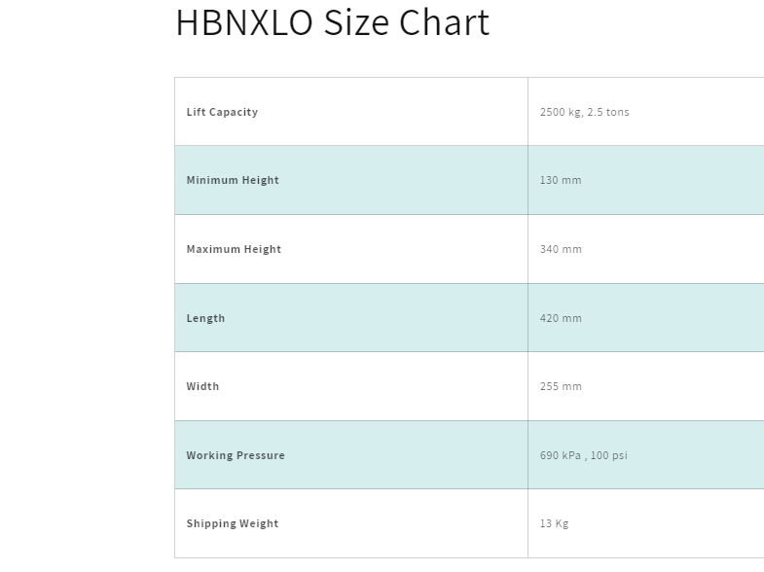Click the word Pressure in the table

pyautogui.click(x=260, y=455)
